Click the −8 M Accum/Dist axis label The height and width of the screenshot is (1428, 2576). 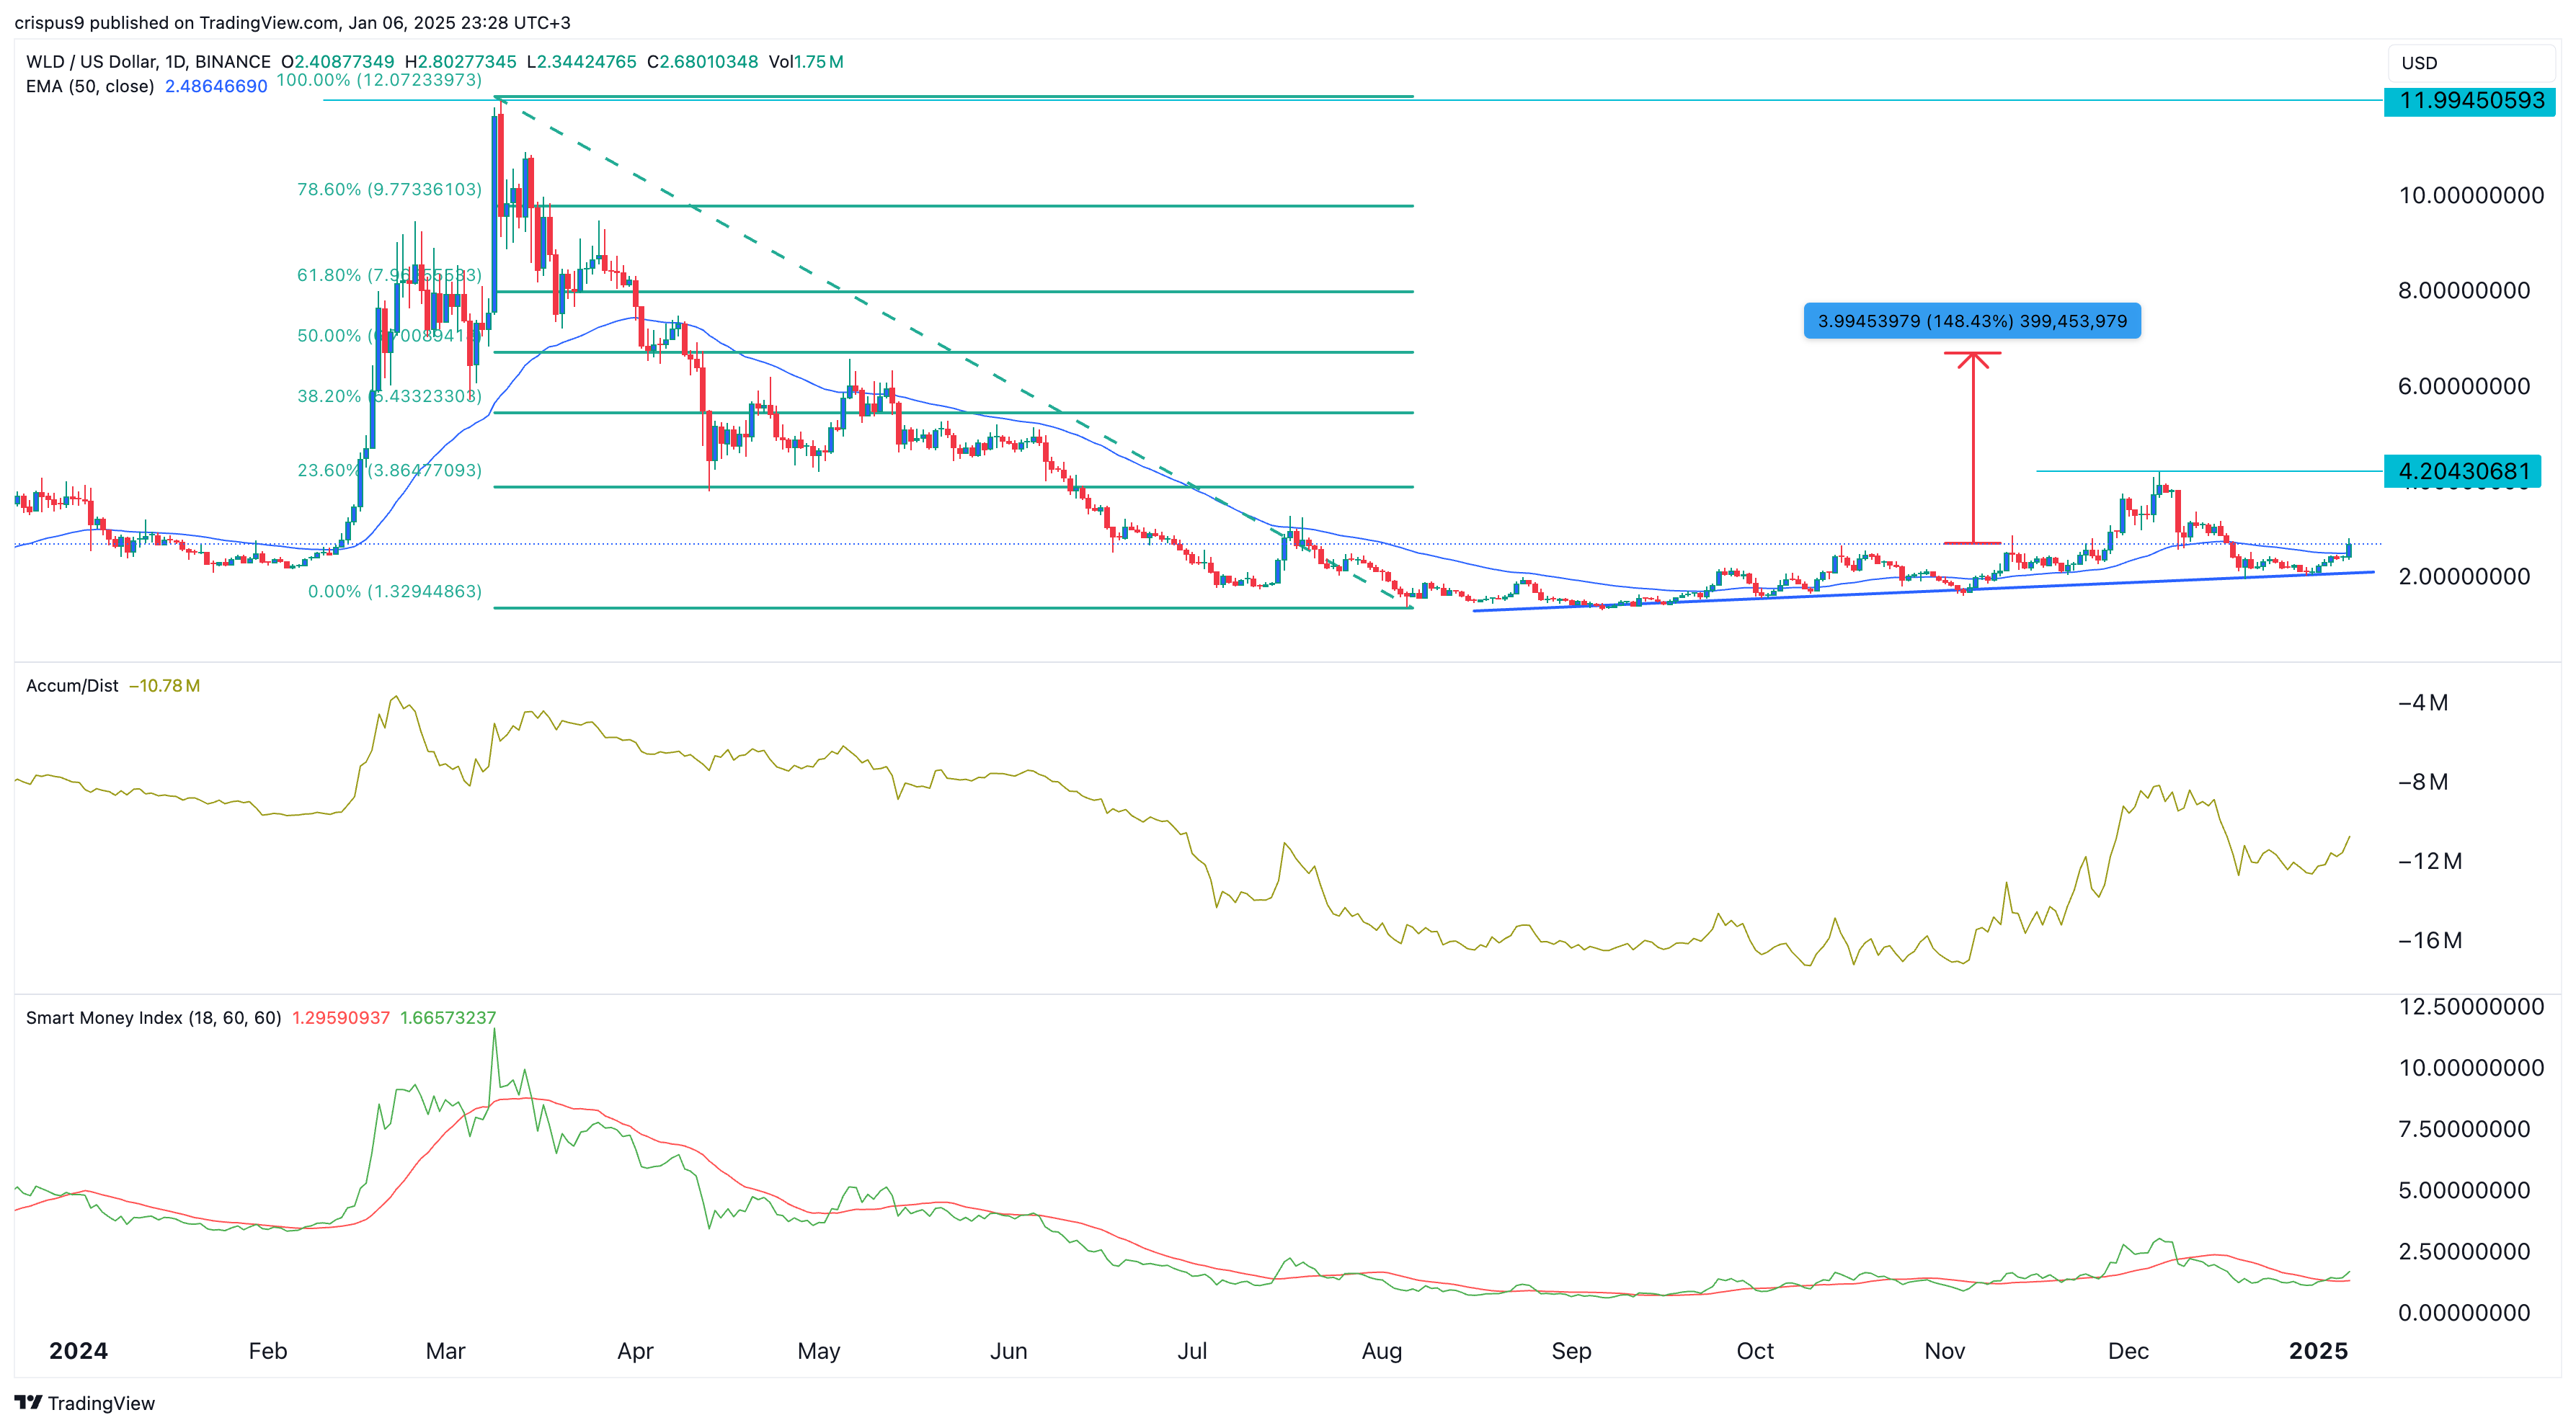tap(2423, 782)
